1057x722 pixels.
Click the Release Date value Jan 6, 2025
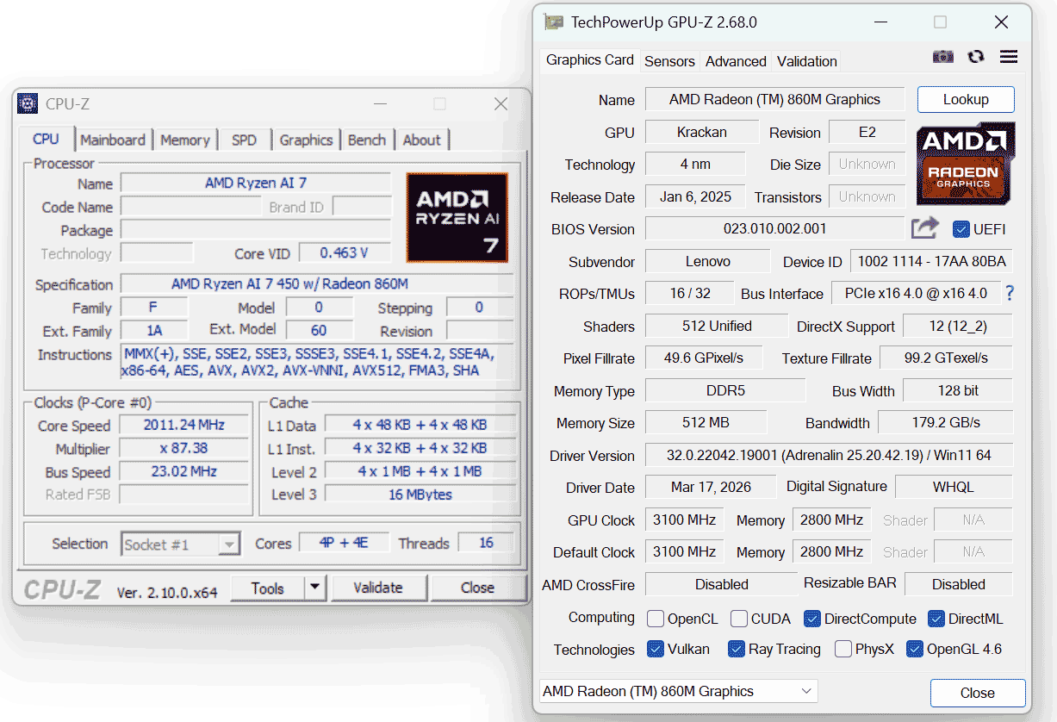(695, 196)
